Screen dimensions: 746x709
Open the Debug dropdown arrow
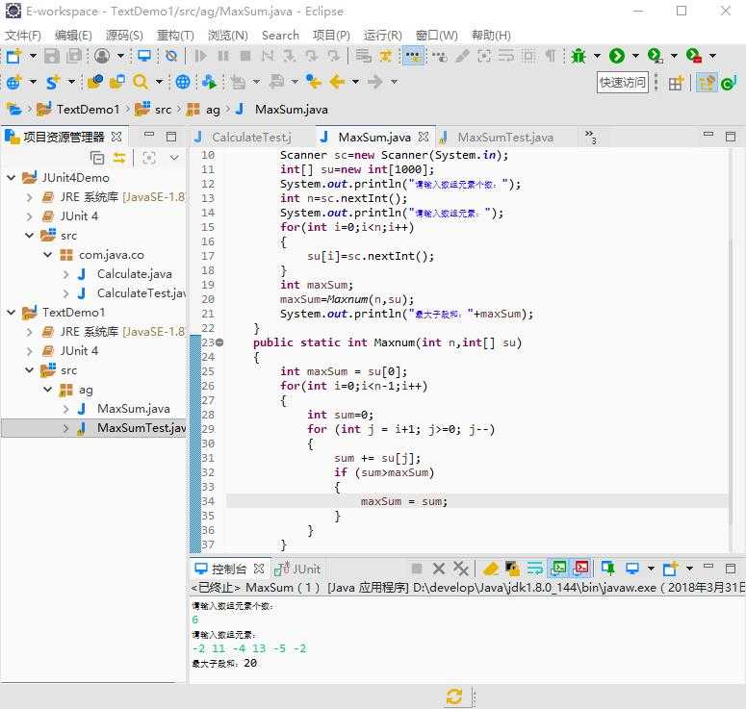click(x=597, y=56)
